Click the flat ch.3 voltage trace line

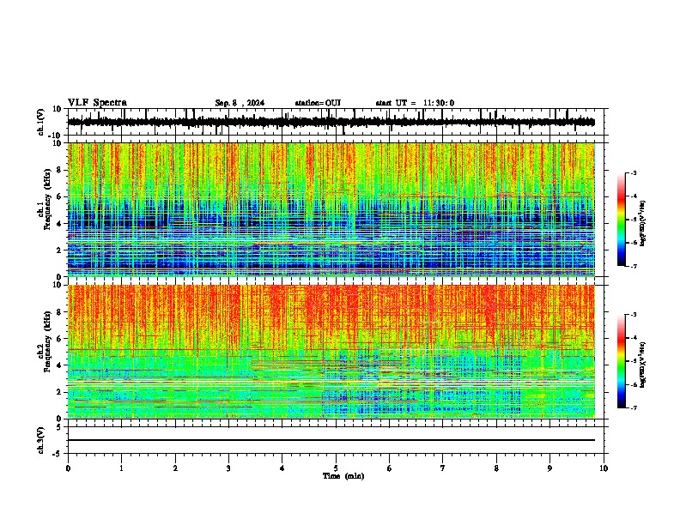point(331,440)
